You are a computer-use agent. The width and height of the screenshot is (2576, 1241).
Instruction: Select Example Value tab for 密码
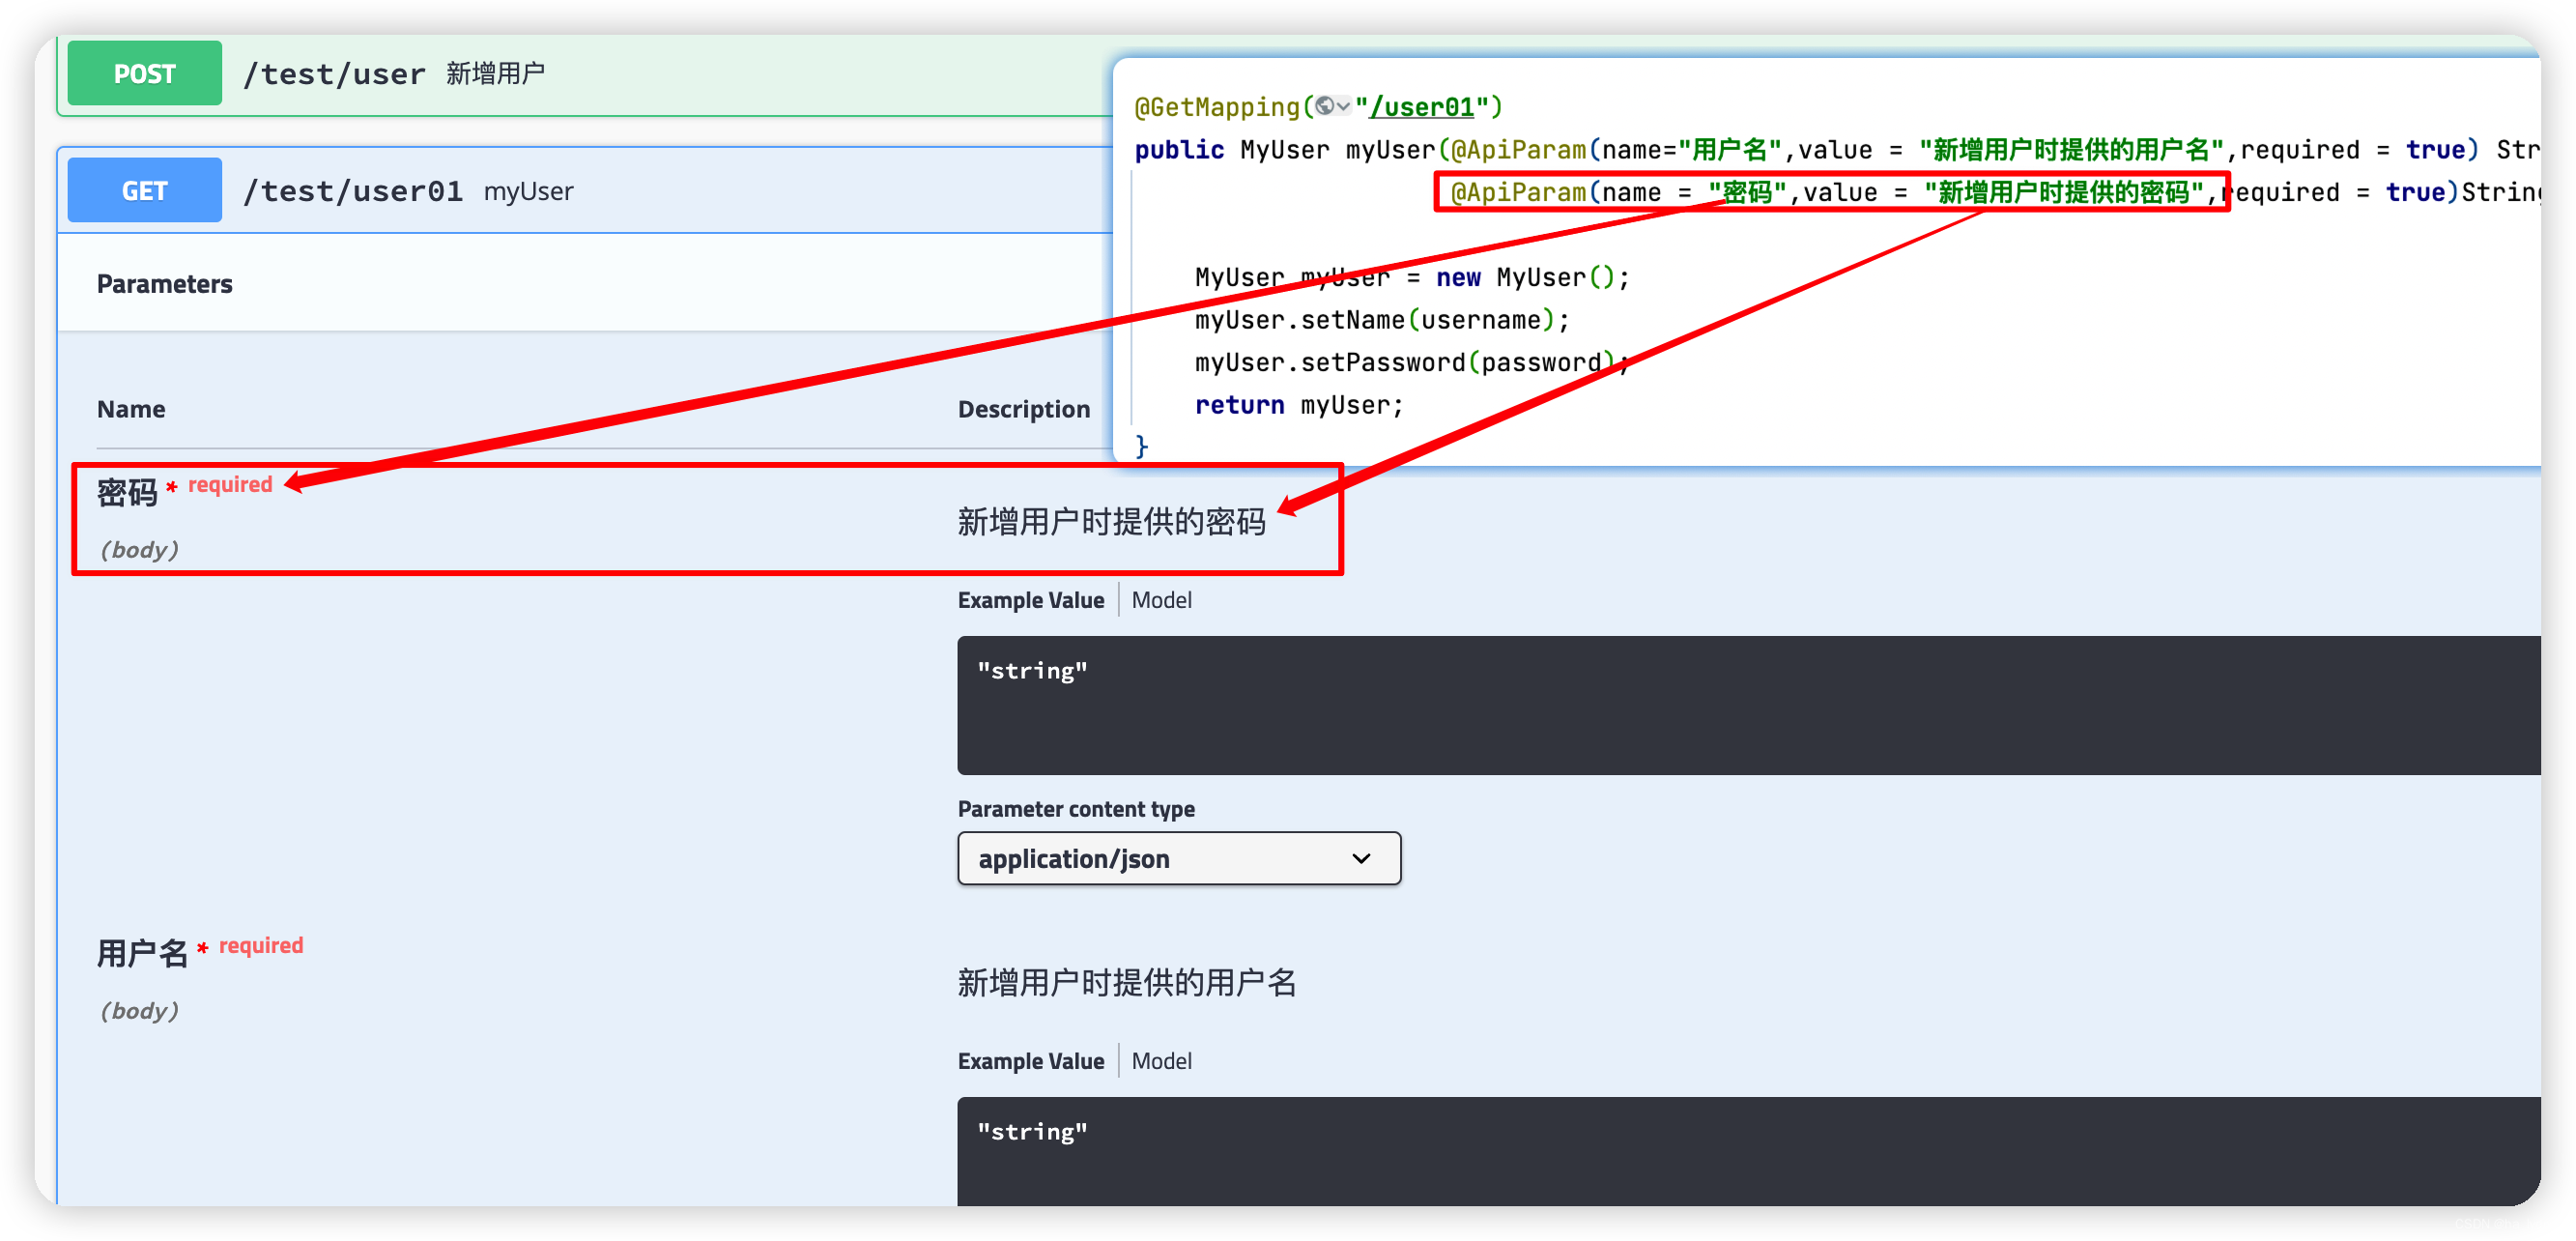click(1030, 600)
